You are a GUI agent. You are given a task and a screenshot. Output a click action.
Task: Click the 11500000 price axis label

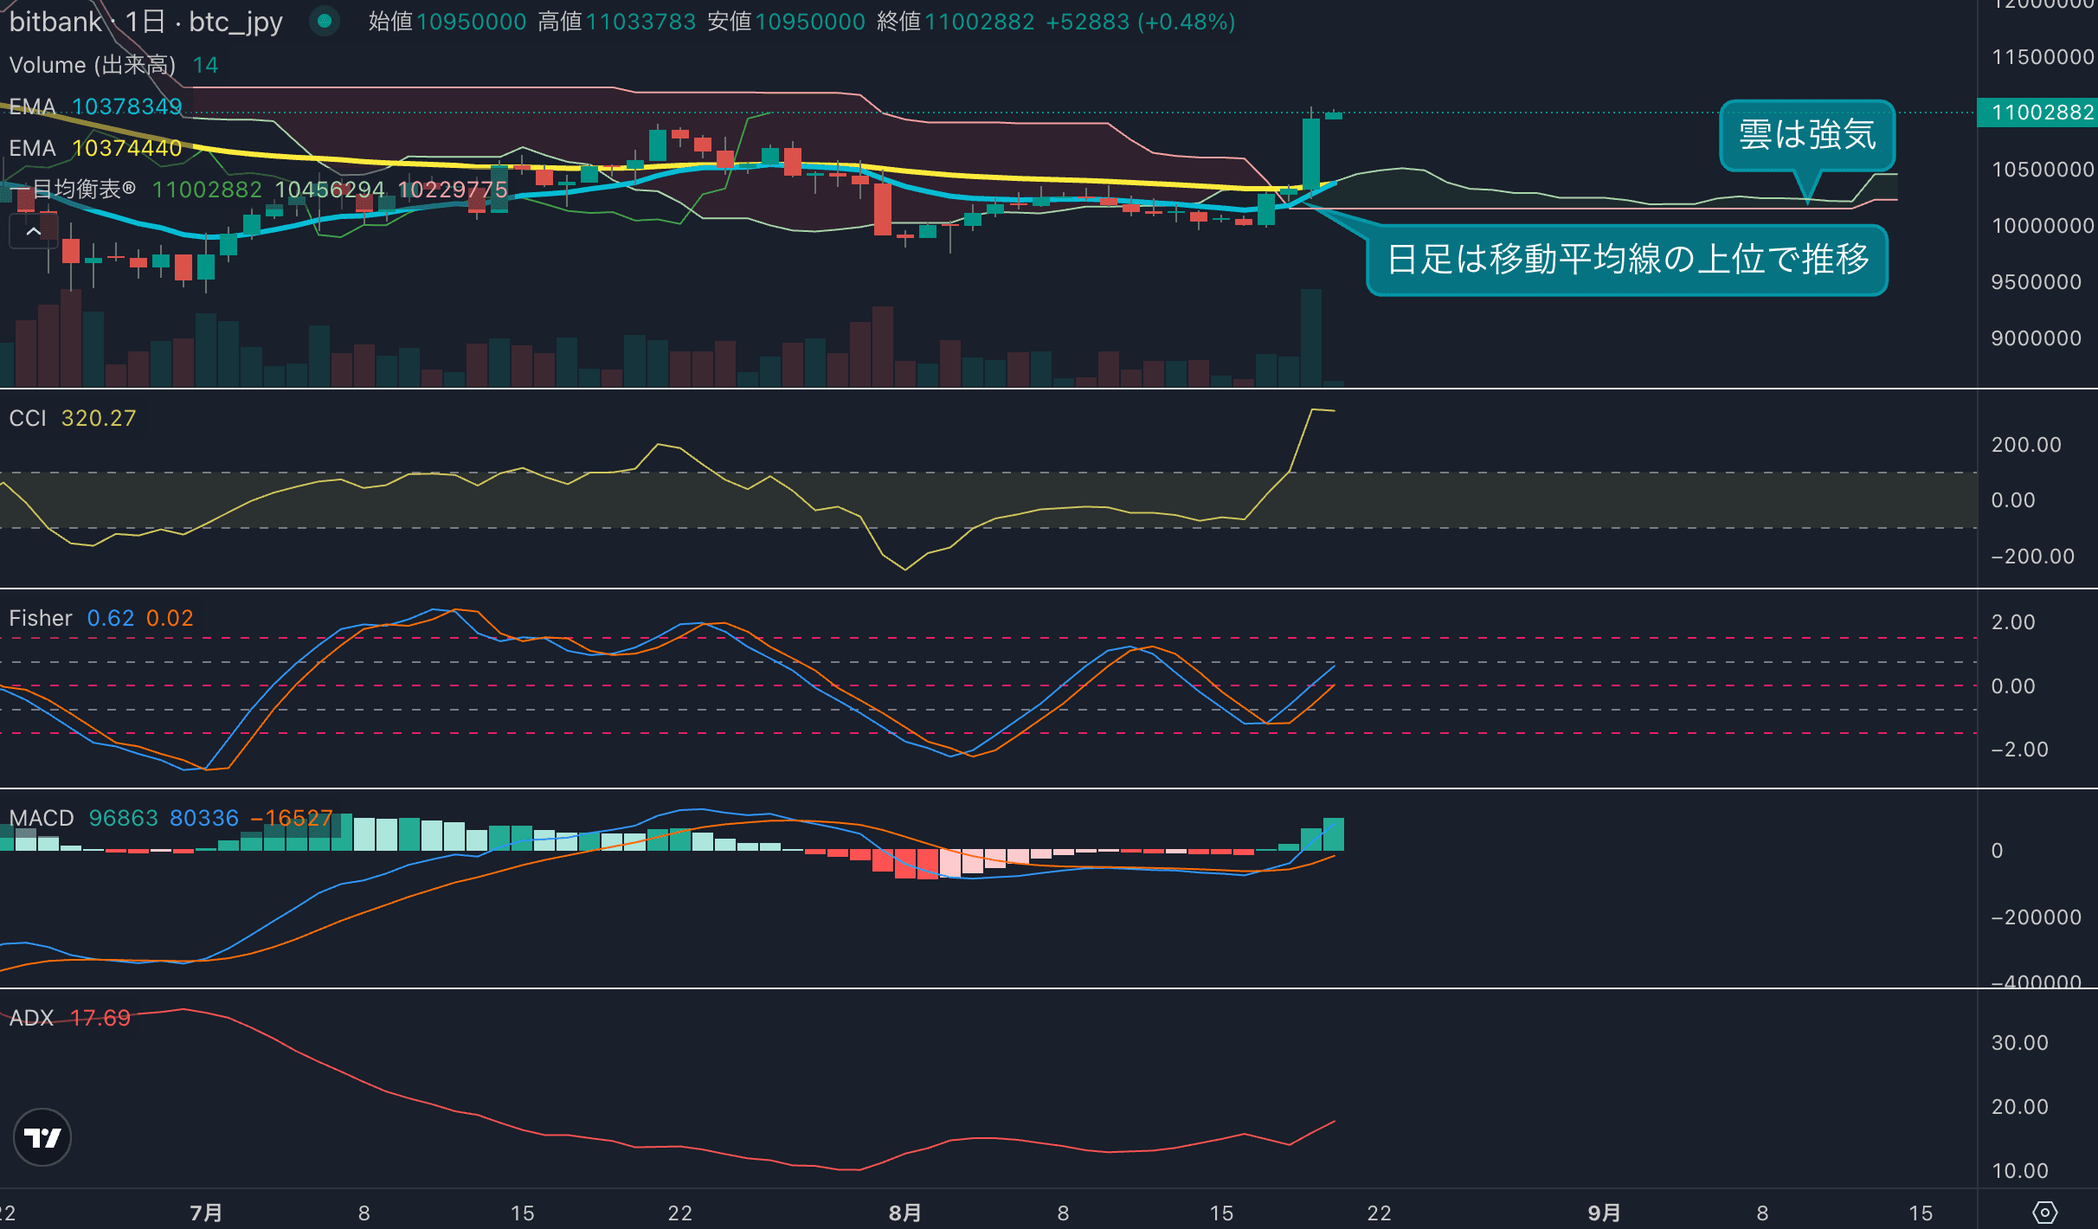[2043, 57]
